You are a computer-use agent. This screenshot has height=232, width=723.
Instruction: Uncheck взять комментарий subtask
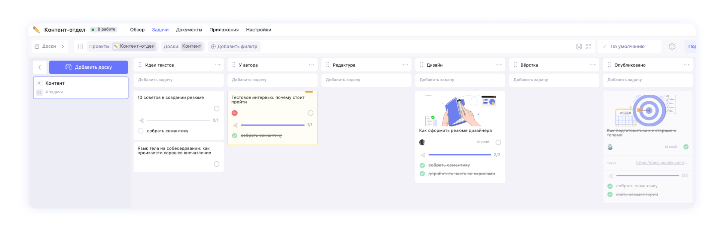[x=610, y=194]
